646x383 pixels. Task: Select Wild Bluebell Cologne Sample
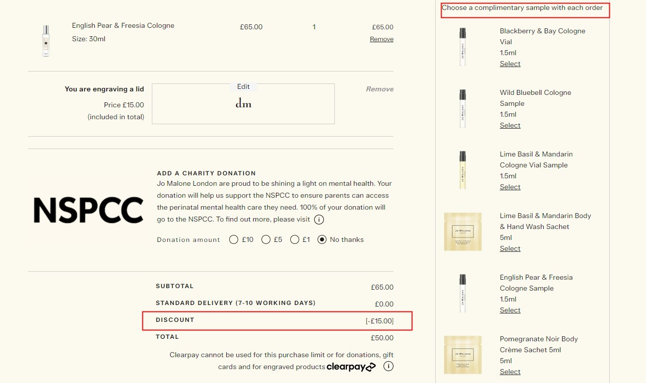coord(510,125)
